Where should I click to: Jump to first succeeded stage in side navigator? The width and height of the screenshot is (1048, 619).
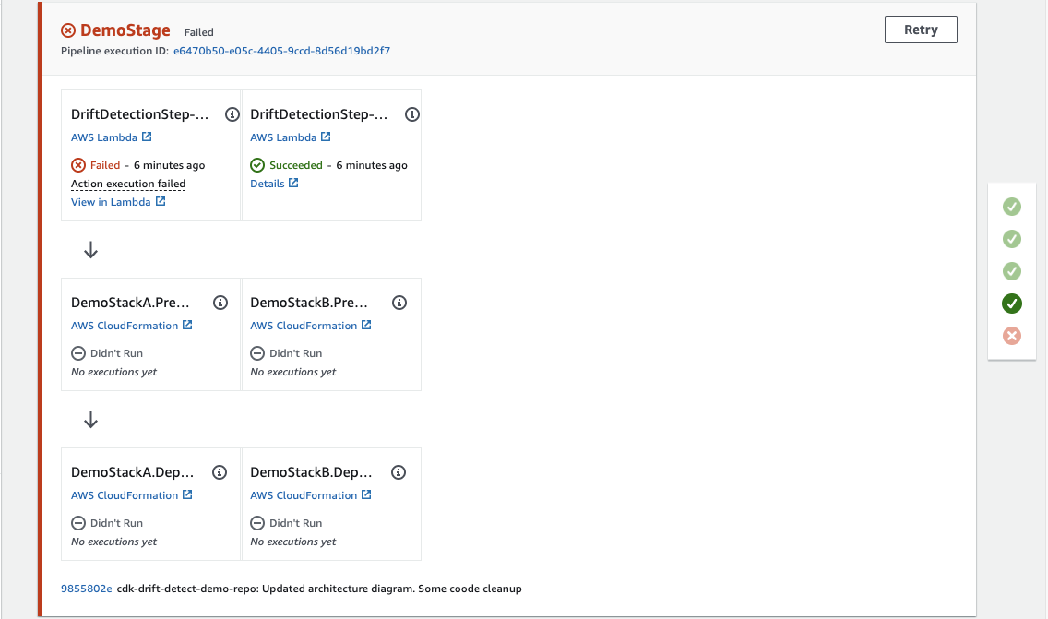pyautogui.click(x=1012, y=207)
